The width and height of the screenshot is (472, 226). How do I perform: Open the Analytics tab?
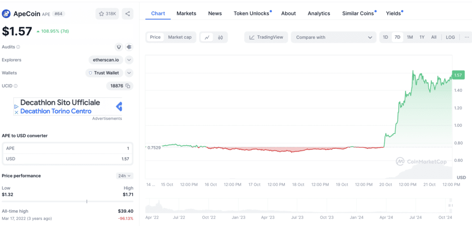pyautogui.click(x=319, y=13)
